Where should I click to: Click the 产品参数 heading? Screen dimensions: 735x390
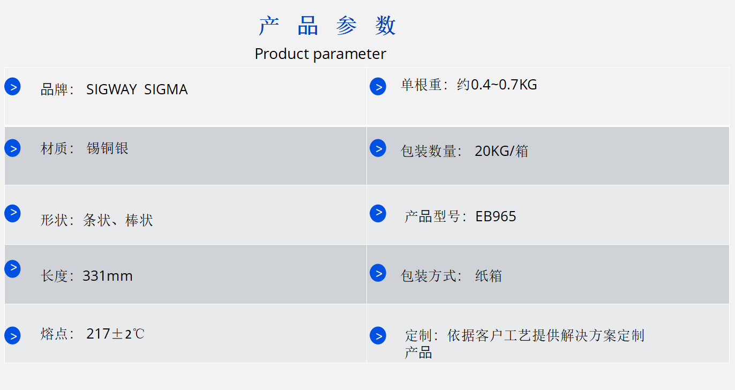pos(327,26)
